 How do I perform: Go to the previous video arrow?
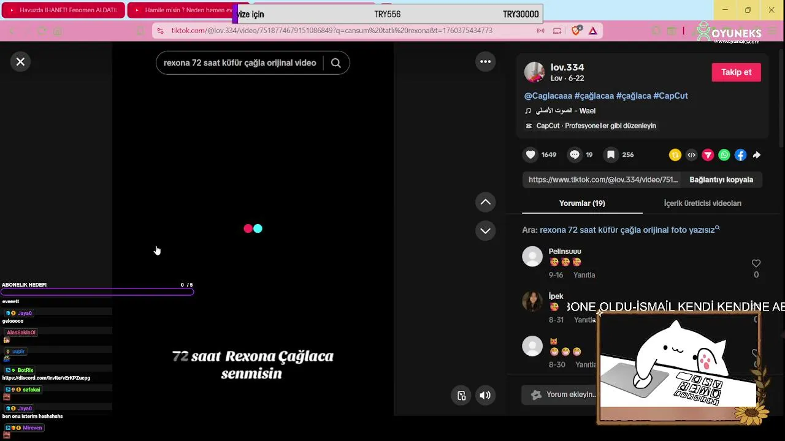[x=485, y=202]
